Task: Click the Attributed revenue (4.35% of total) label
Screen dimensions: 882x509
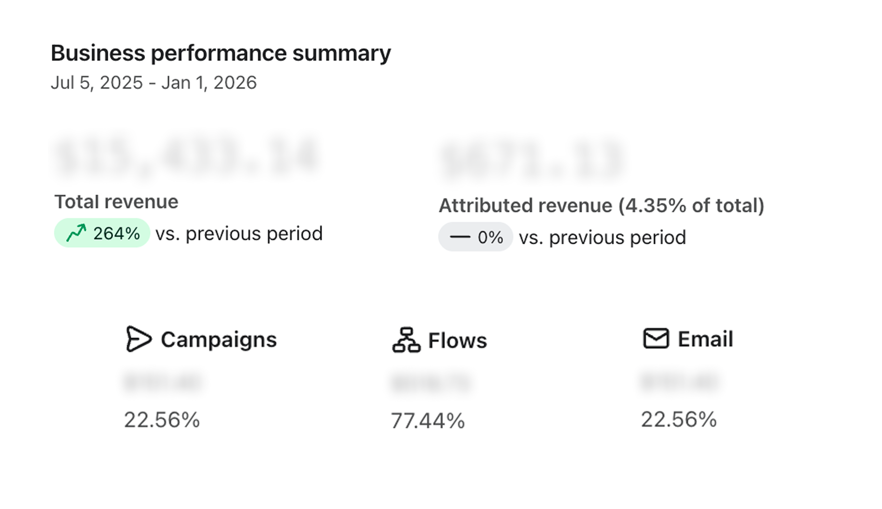Action: click(x=601, y=206)
